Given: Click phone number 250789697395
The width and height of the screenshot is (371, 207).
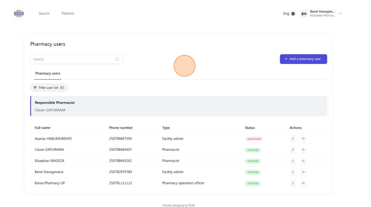Looking at the screenshot, I should pos(120,139).
